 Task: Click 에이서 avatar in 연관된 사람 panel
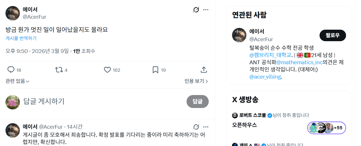pos(239,35)
